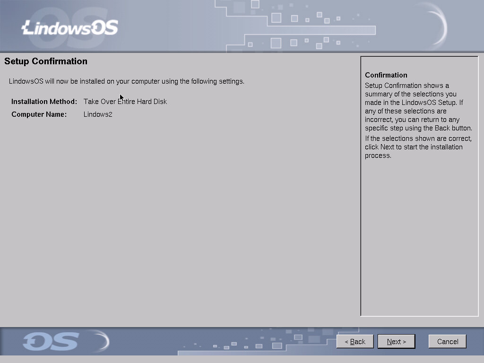Image resolution: width=484 pixels, height=363 pixels.
Task: Click the Confirmation title in help panel
Action: point(386,75)
